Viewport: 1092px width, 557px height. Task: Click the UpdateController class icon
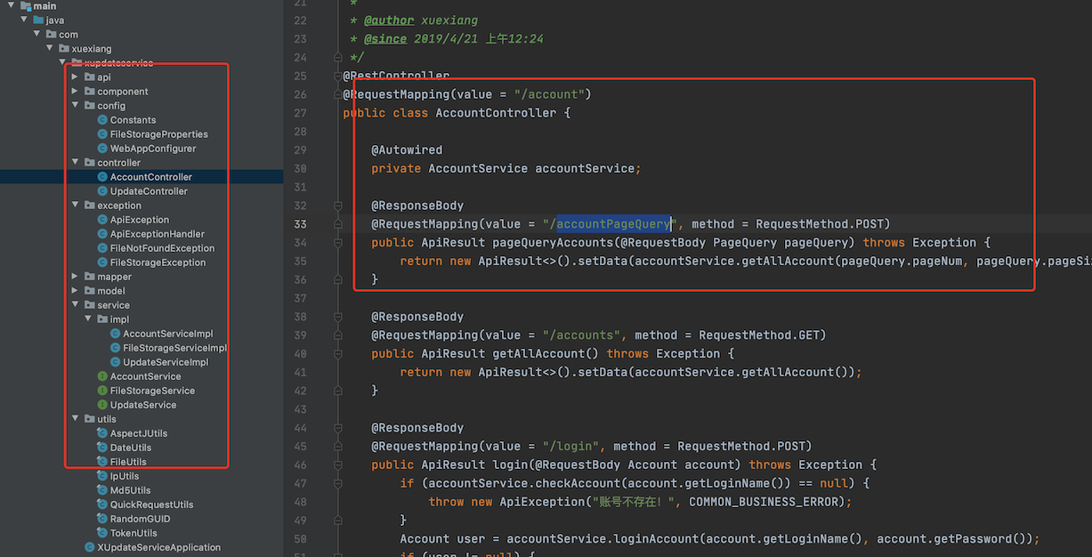(x=102, y=191)
